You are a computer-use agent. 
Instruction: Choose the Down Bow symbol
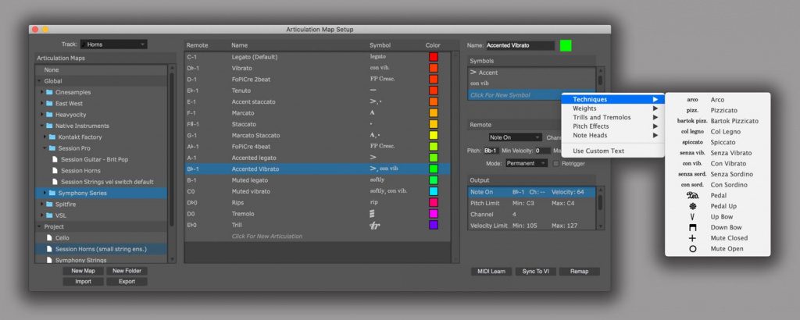(717, 228)
